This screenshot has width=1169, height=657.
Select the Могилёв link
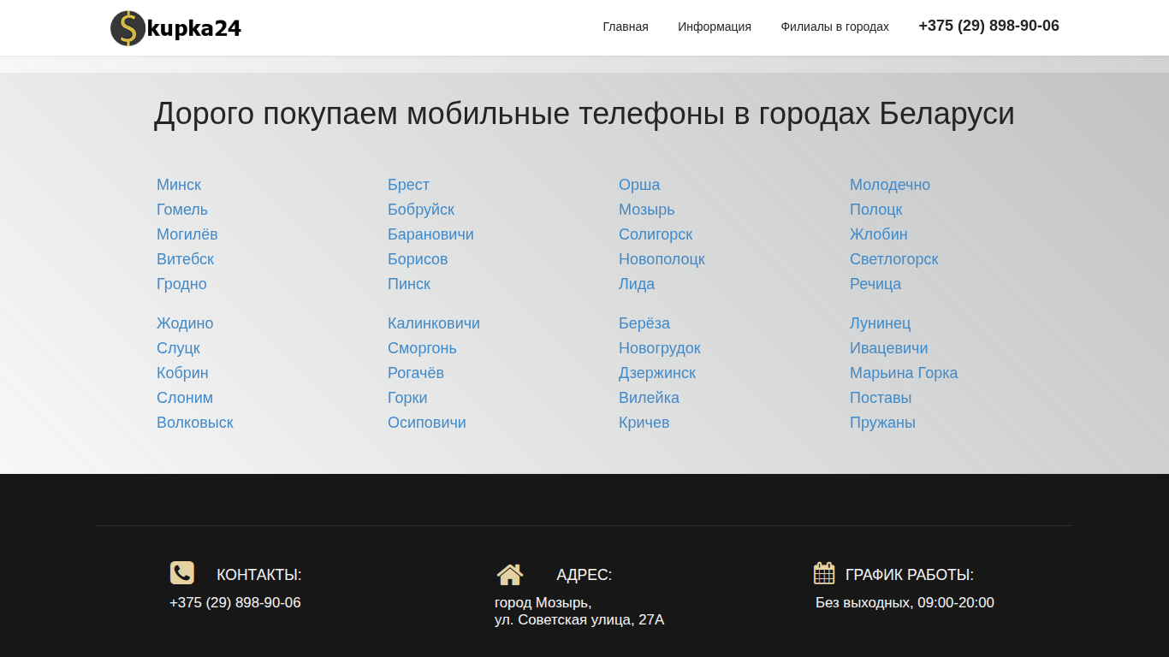187,234
